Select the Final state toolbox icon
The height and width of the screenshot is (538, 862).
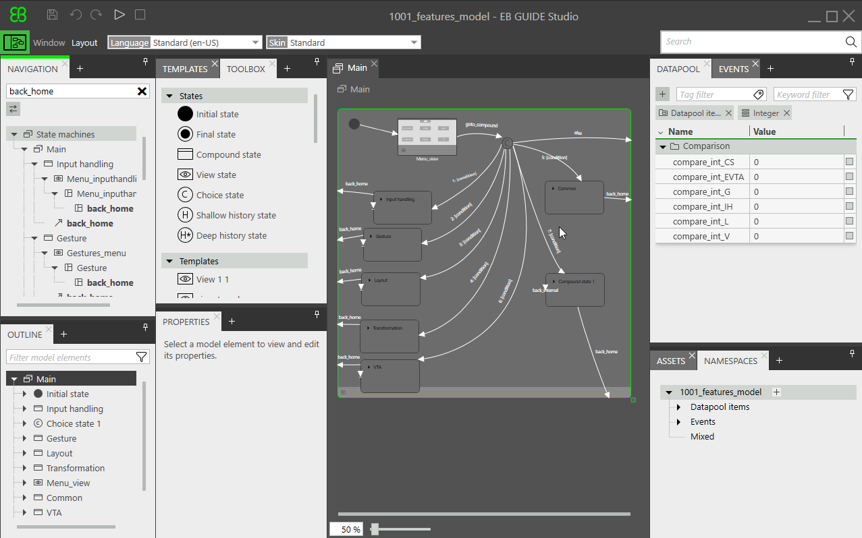coord(185,134)
